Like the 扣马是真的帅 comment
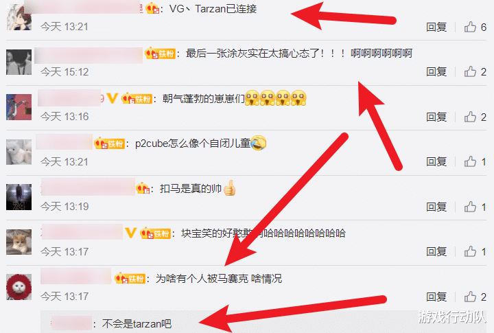 point(475,207)
